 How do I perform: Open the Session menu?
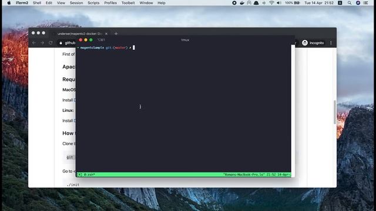pos(76,3)
